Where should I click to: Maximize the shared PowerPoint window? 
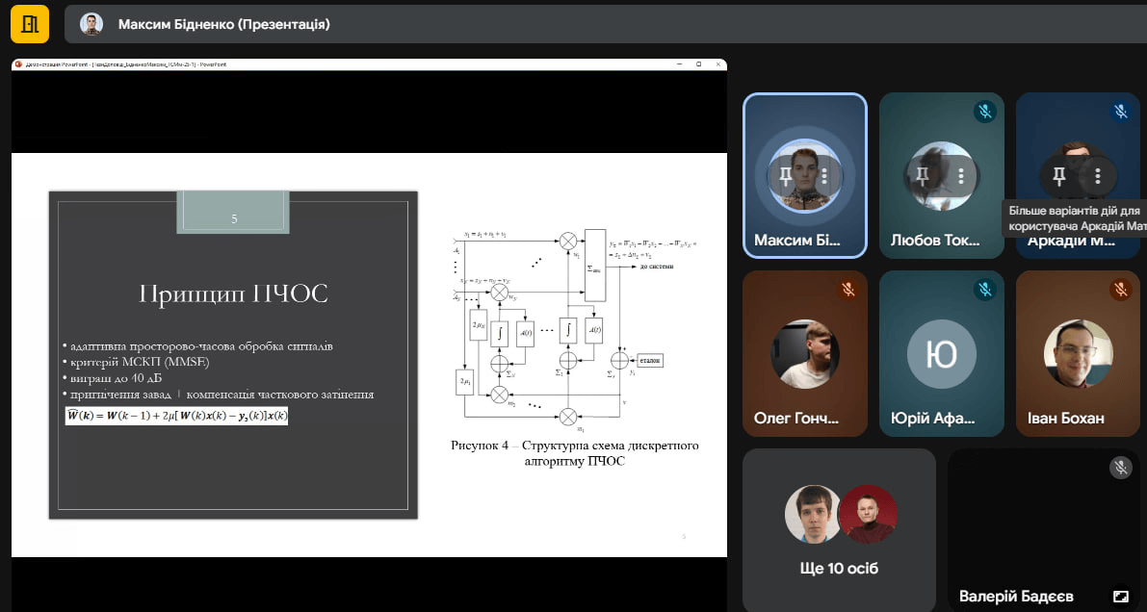click(698, 64)
